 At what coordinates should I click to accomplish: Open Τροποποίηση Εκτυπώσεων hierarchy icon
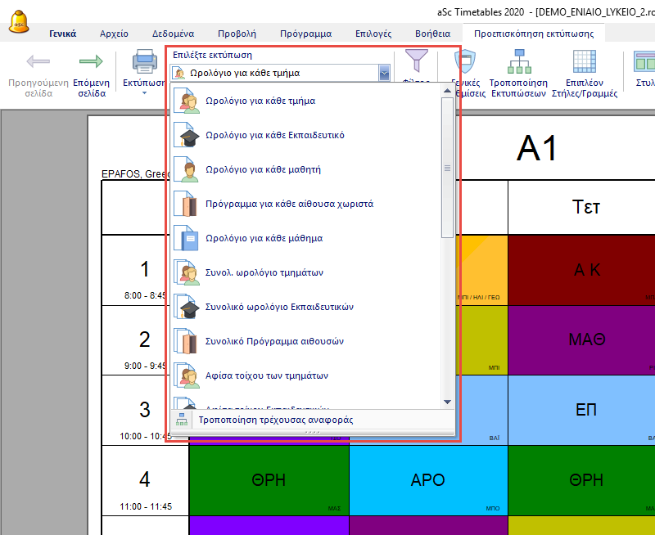[519, 62]
